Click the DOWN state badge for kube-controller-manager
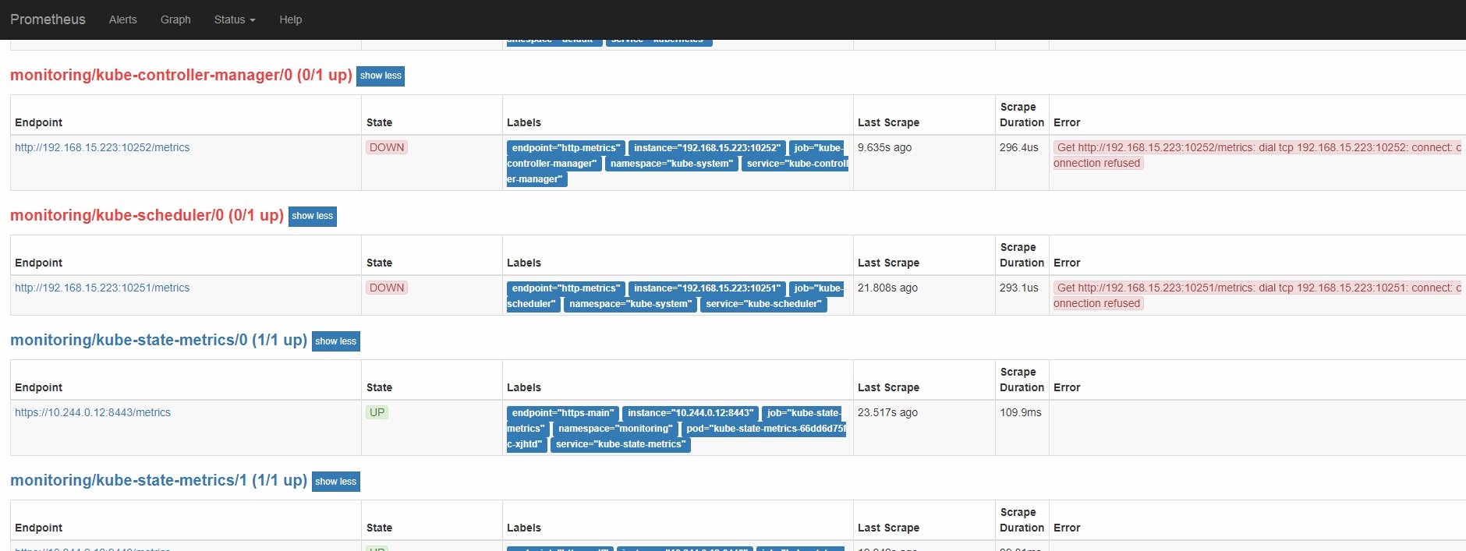The image size is (1466, 551). click(387, 147)
